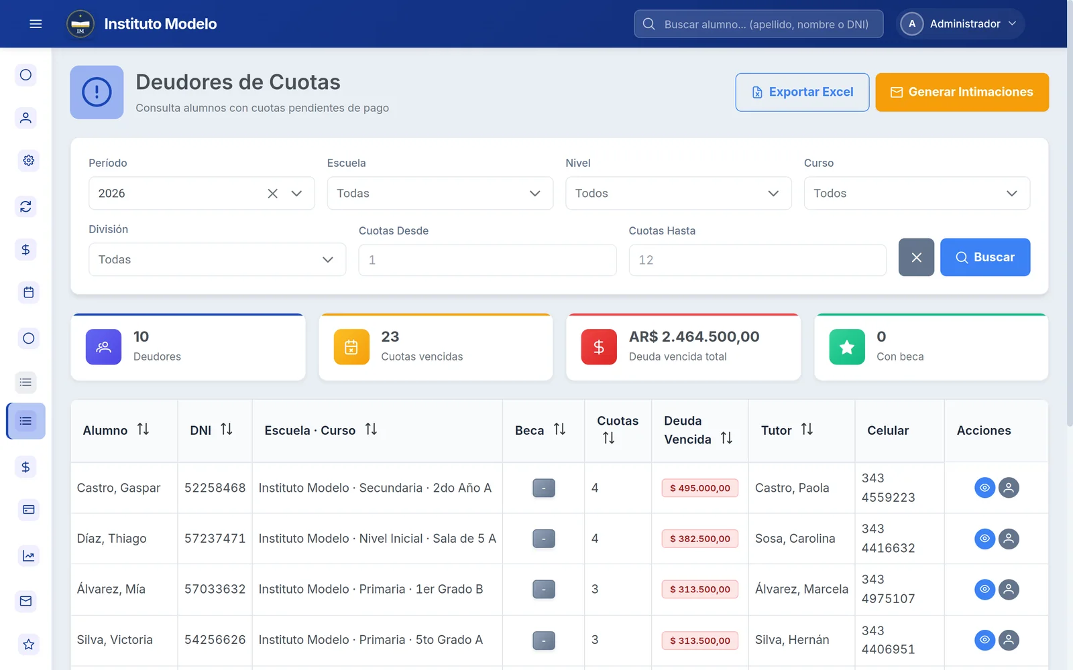Open the refresh arrows sidebar icon

point(26,206)
